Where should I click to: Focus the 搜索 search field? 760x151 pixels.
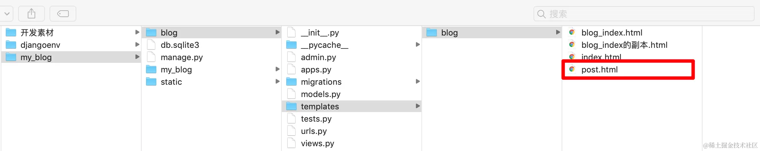[644, 14]
